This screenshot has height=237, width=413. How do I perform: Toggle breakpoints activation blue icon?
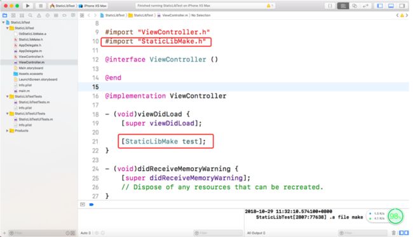[x=91, y=205]
